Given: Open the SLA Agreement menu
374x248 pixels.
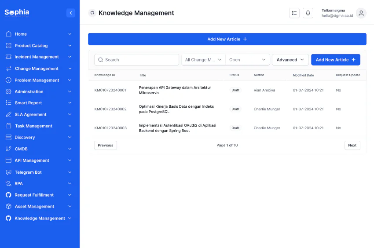Looking at the screenshot, I should (39, 114).
